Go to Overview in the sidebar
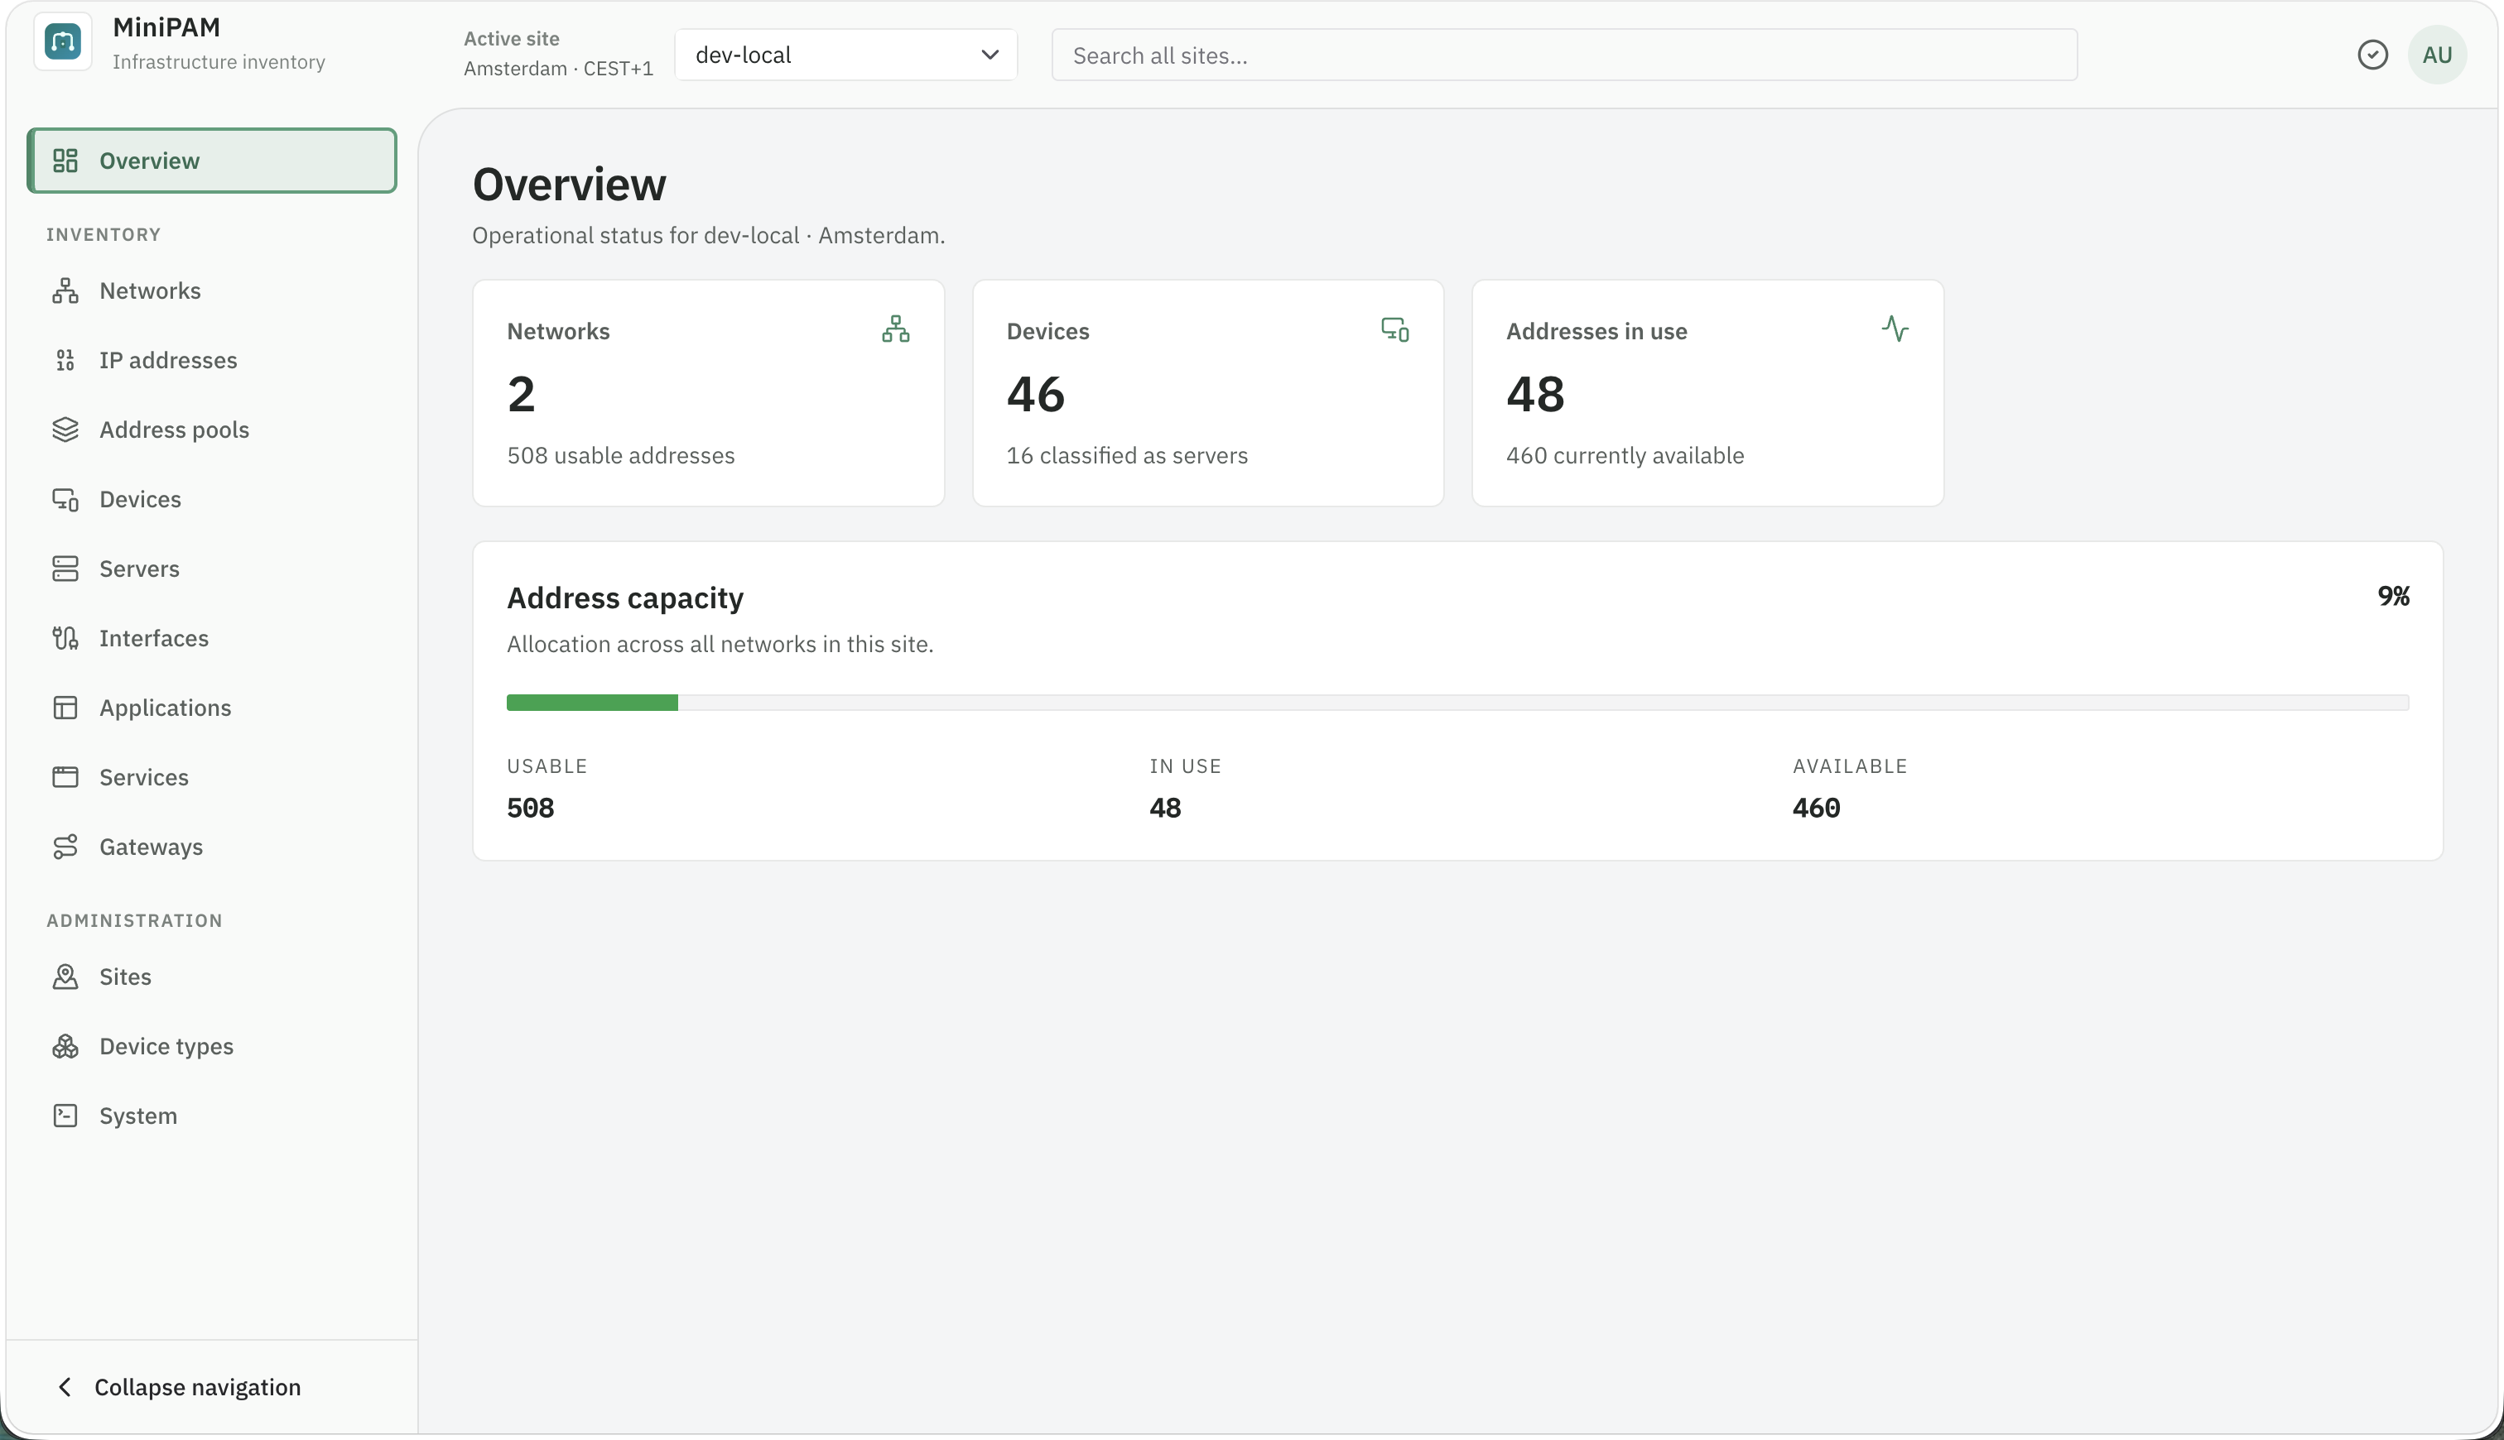This screenshot has width=2504, height=1440. click(x=212, y=161)
